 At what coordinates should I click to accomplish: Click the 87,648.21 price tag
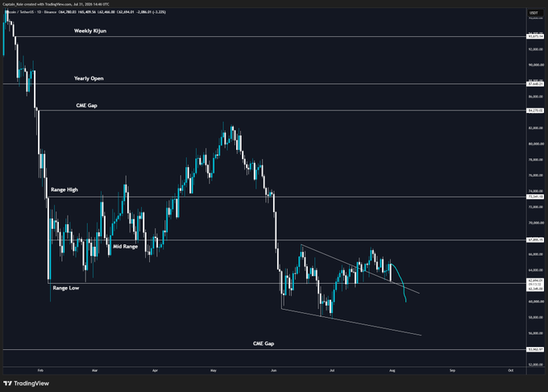(x=535, y=84)
